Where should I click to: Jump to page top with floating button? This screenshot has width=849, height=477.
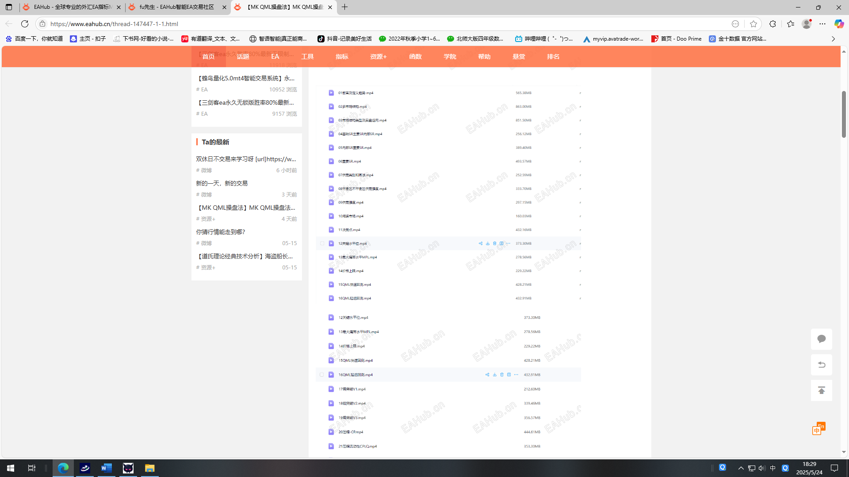(822, 390)
